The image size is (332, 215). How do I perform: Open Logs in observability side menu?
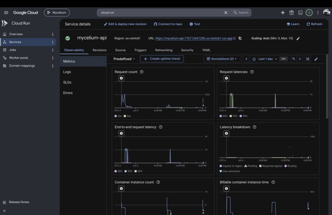[67, 72]
